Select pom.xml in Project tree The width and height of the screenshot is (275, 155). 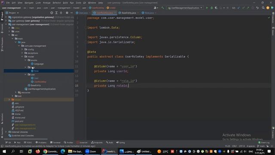tap(19, 121)
